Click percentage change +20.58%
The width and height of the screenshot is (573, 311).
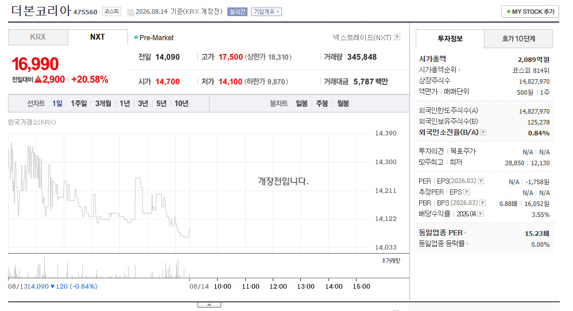pyautogui.click(x=90, y=79)
